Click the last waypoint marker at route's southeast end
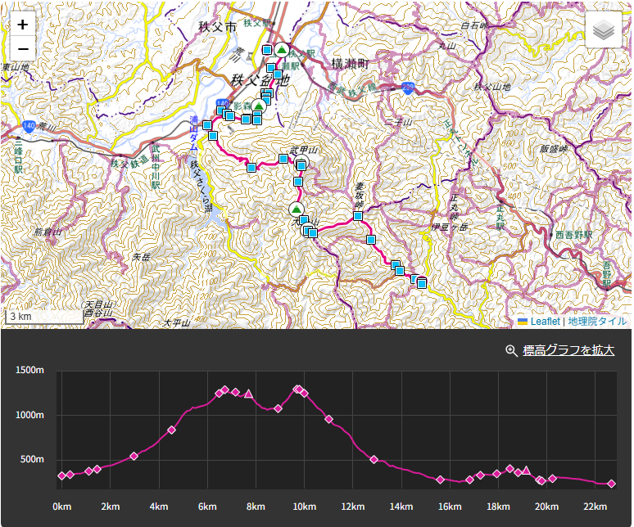The image size is (634, 527). pos(422,283)
